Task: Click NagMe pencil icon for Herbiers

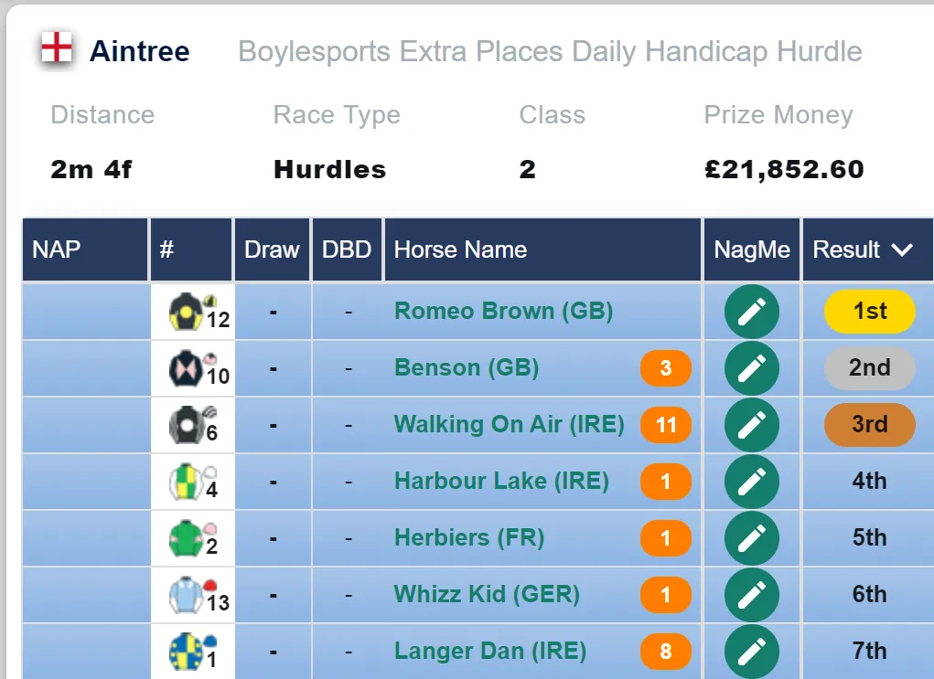Action: point(752,537)
